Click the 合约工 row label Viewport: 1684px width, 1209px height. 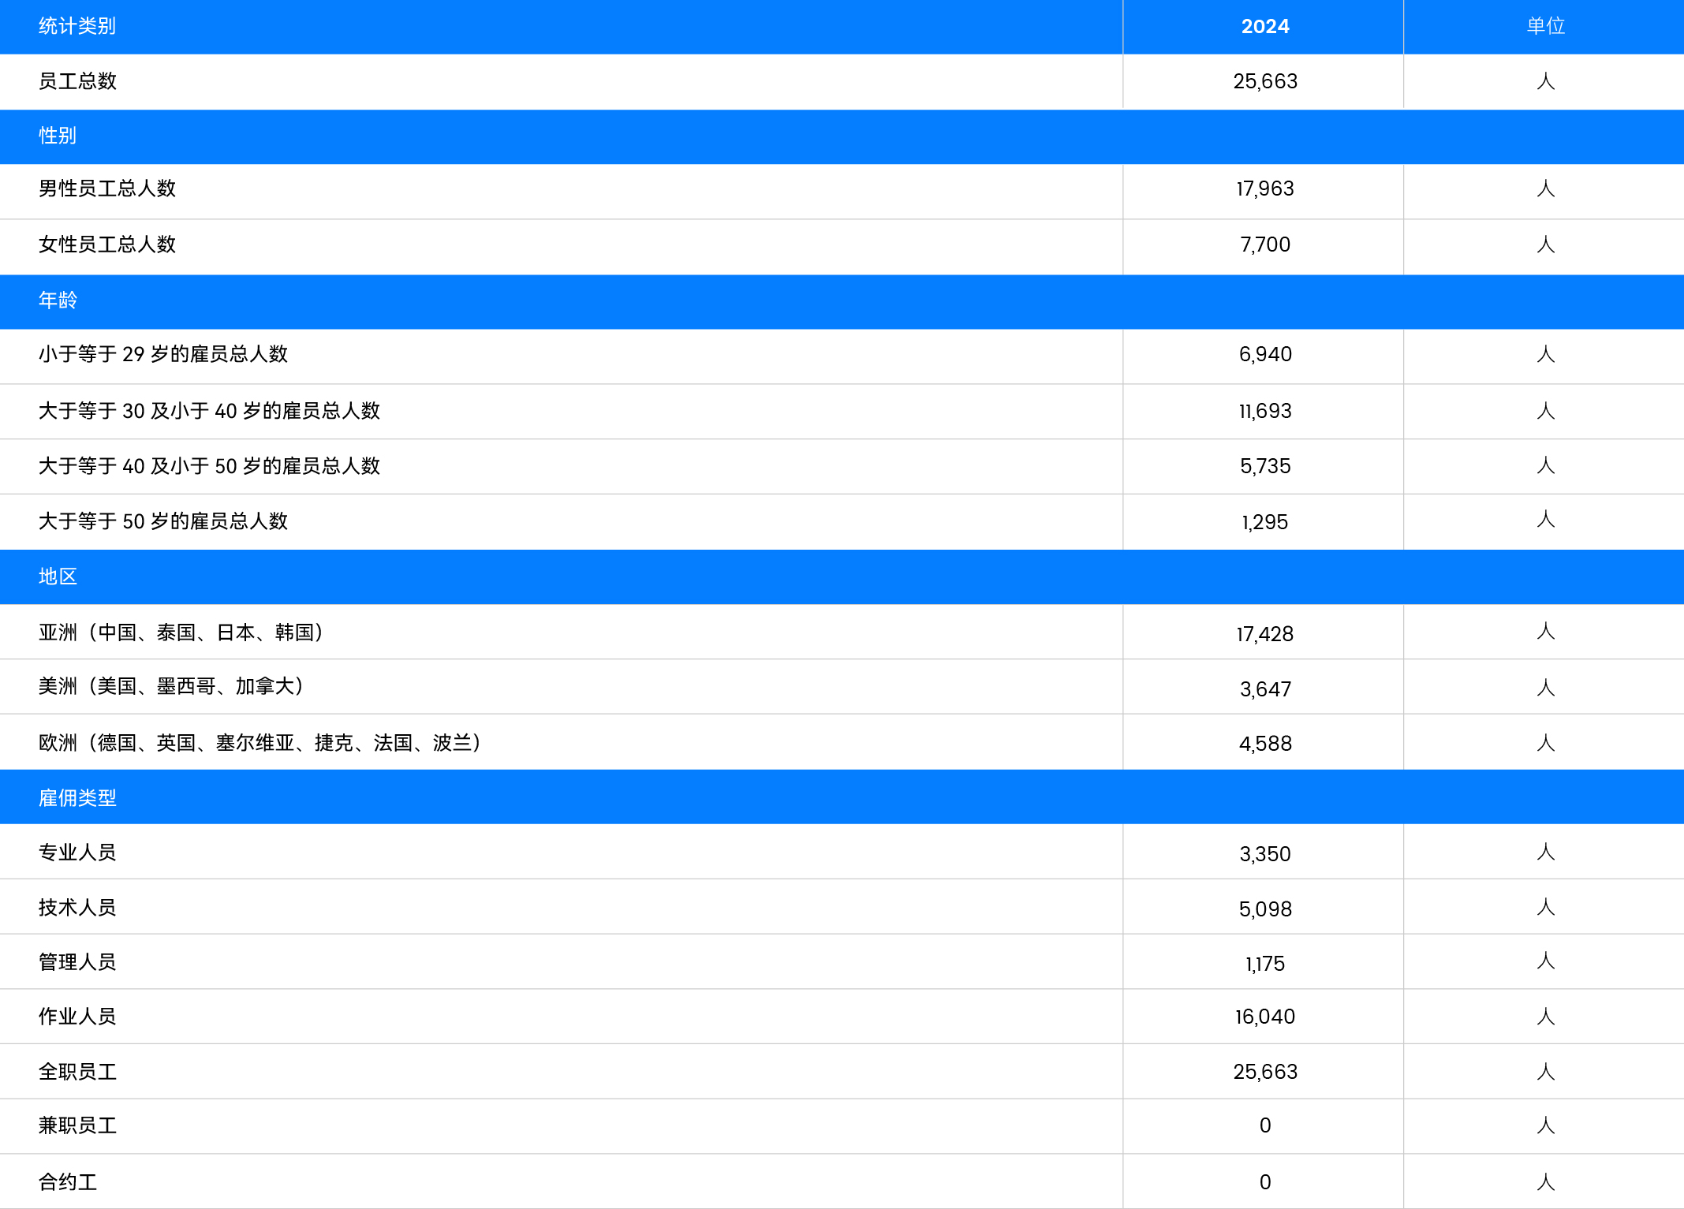(68, 1182)
